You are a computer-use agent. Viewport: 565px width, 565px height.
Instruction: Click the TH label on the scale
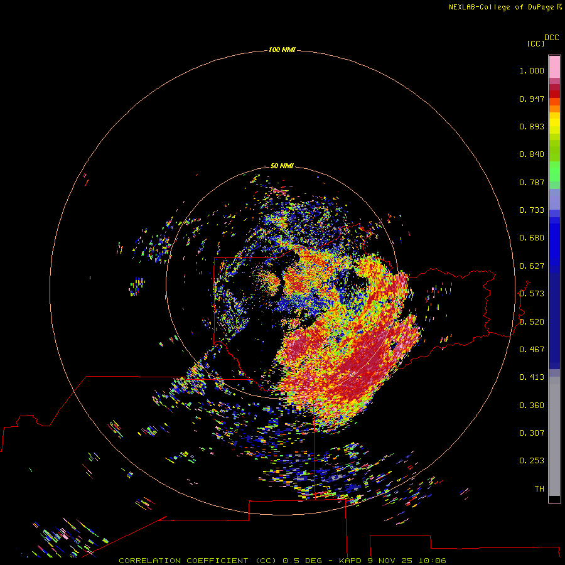pyautogui.click(x=539, y=489)
